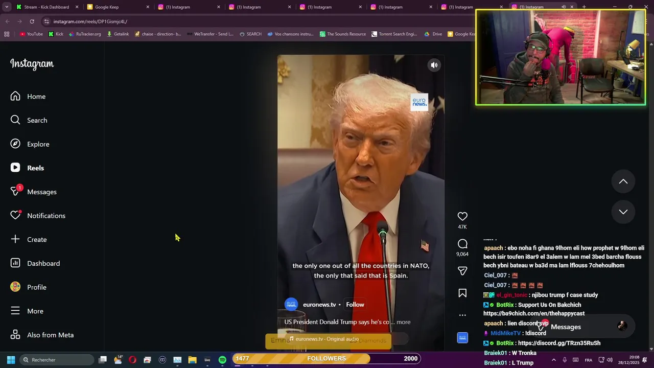Open comments on the reel
Screen dimensions: 654x368
(x=462, y=244)
